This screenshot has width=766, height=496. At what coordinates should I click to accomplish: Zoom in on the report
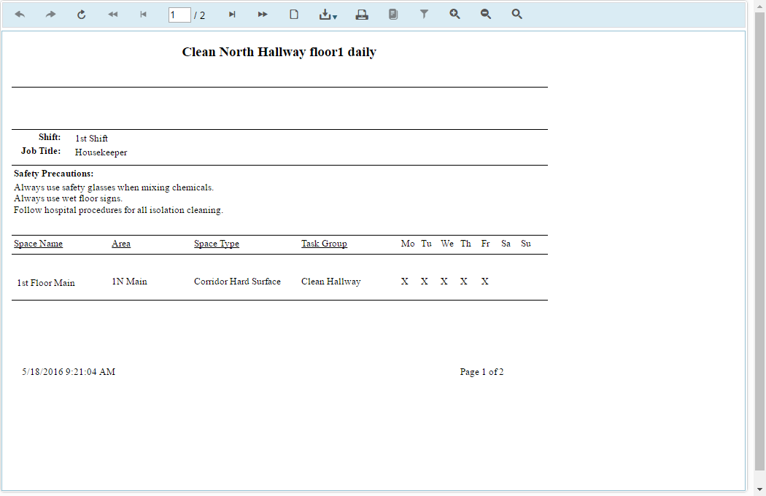point(455,15)
